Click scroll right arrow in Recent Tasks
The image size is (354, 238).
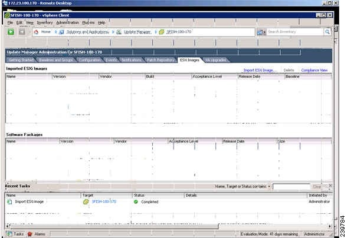(x=330, y=226)
